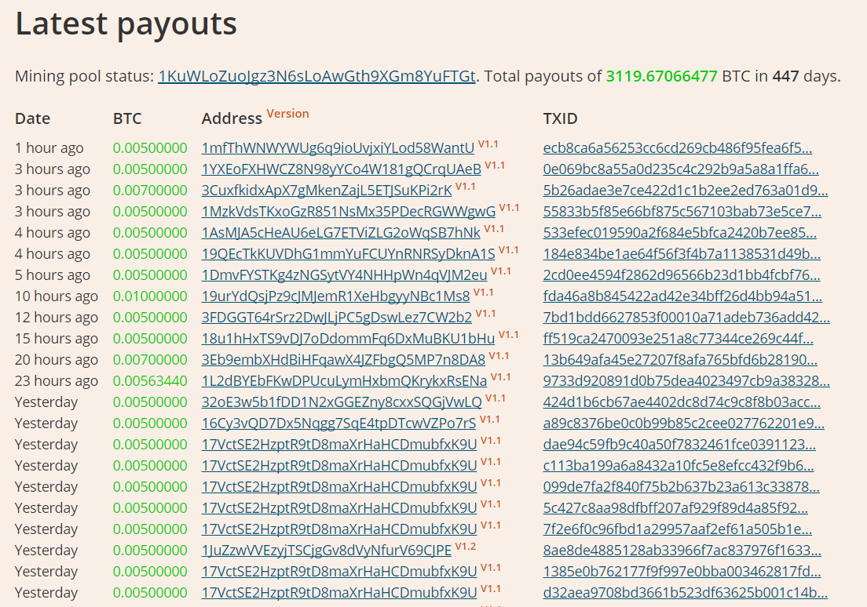Click the 0.00563440 BTC amount
Image resolution: width=867 pixels, height=607 pixels.
tap(150, 380)
